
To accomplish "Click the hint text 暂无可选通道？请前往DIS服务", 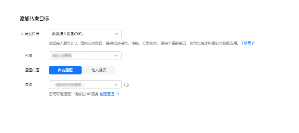I will [74, 94].
